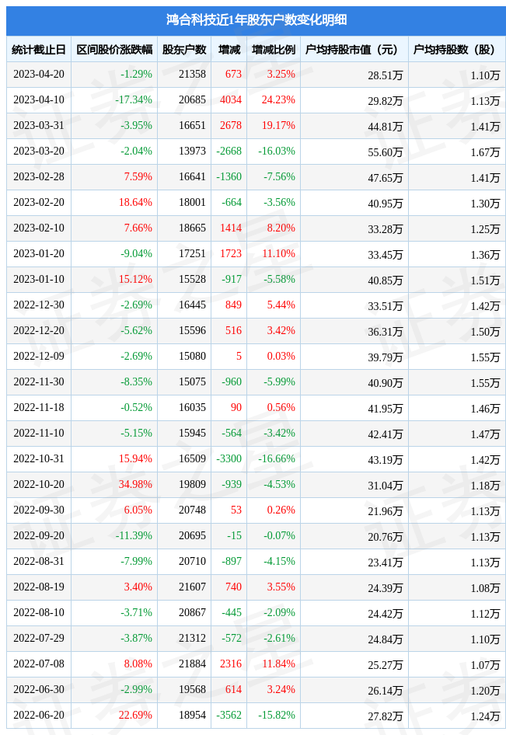
Task: Select the -17.34% price change cell
Action: click(x=134, y=100)
